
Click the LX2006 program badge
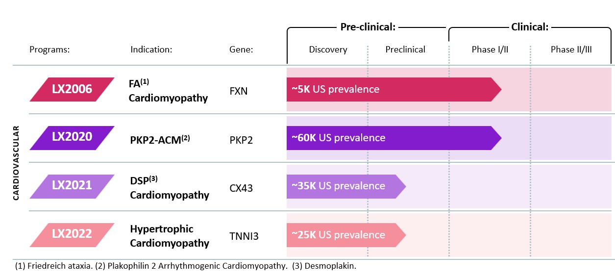(x=72, y=89)
